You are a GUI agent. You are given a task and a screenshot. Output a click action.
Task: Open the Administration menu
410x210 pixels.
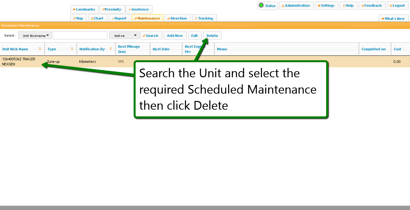(x=296, y=5)
